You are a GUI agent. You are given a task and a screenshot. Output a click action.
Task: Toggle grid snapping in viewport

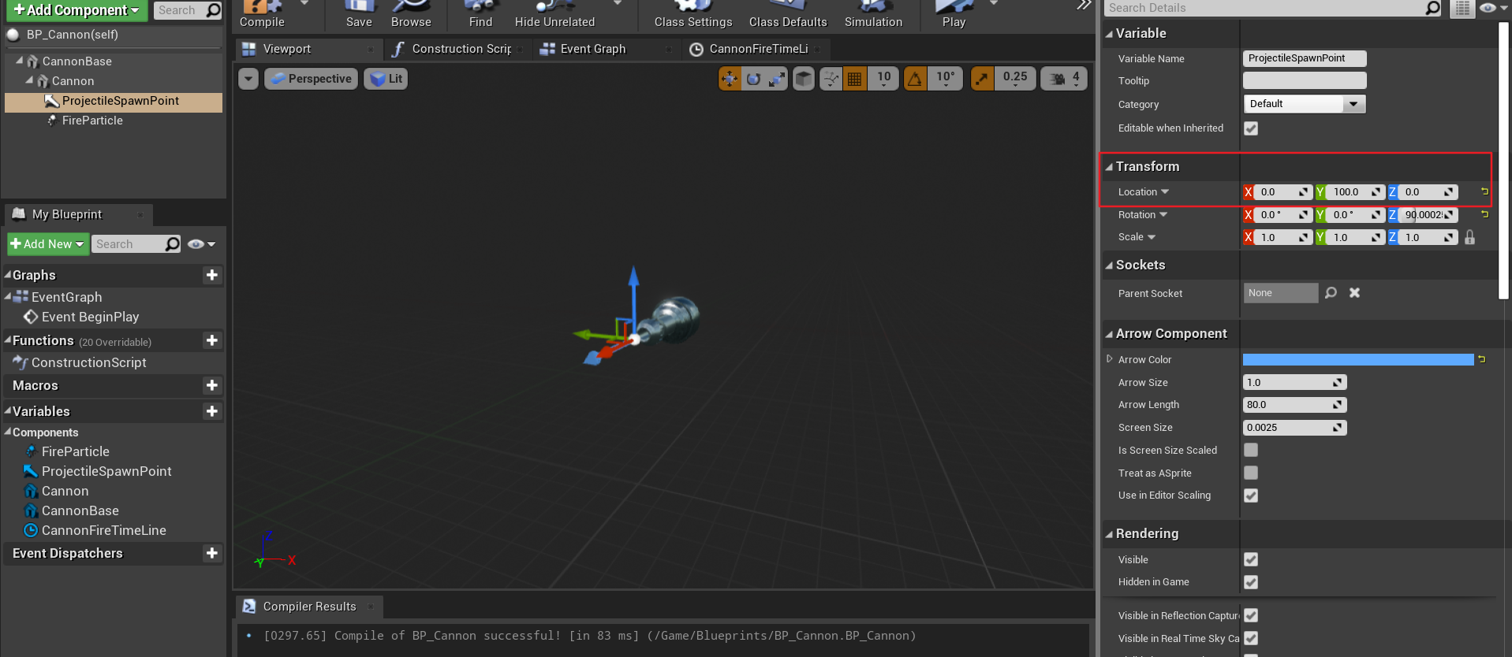854,79
